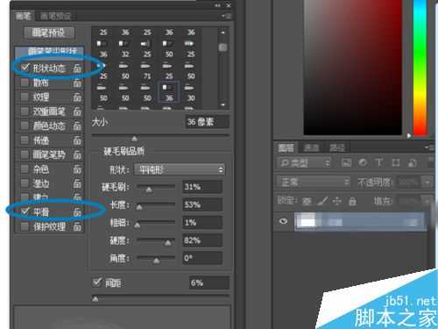438x329 pixels.
Task: Uncheck the 平滑 checkbox
Action: (25, 211)
